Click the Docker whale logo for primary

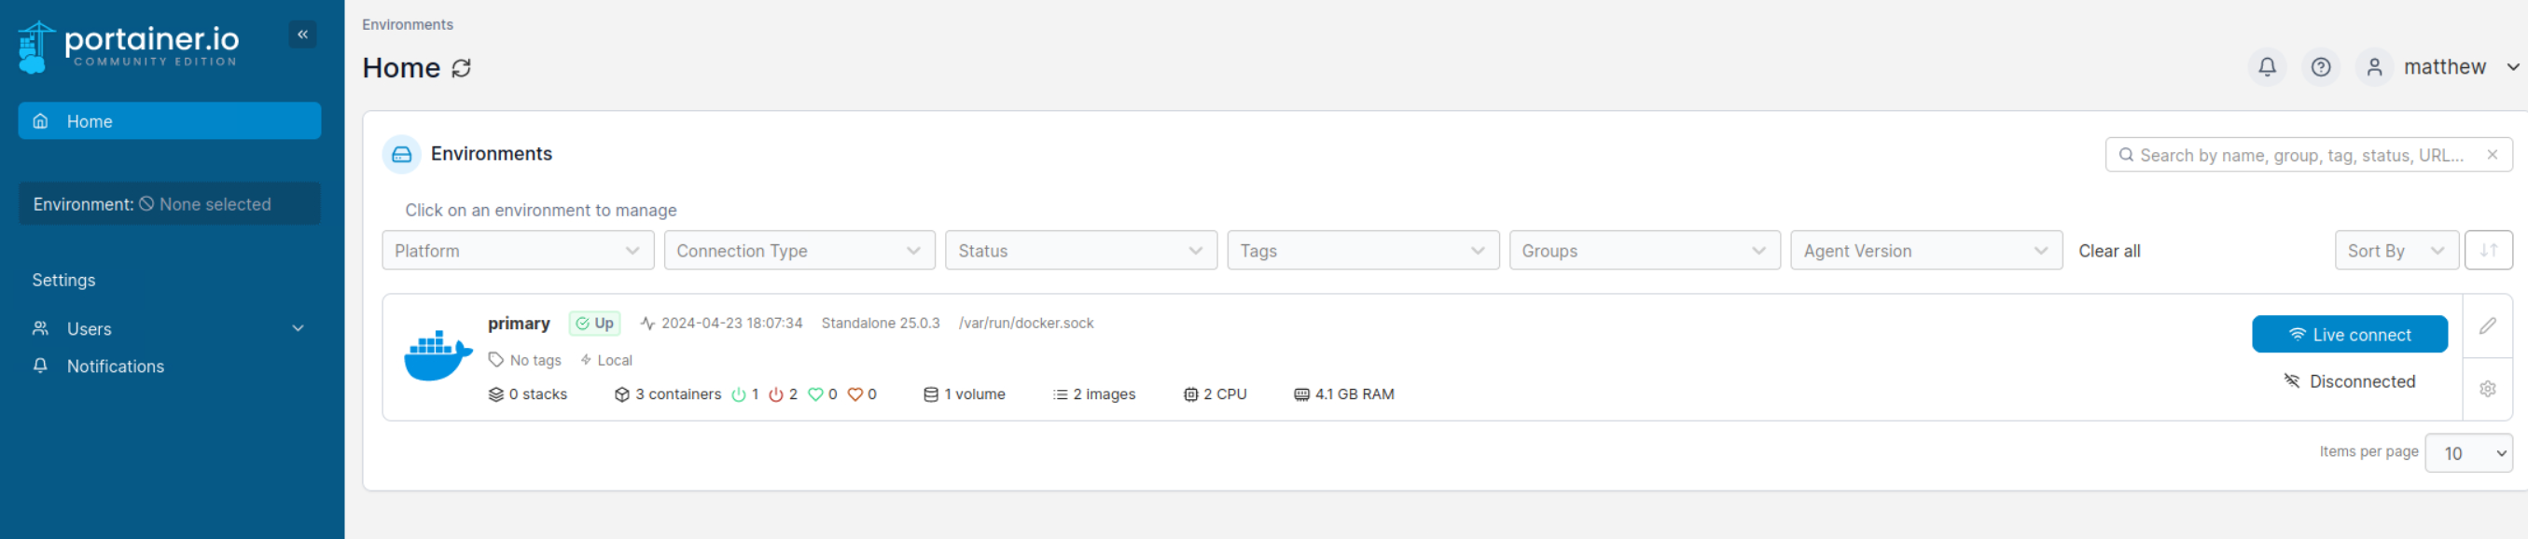point(438,355)
